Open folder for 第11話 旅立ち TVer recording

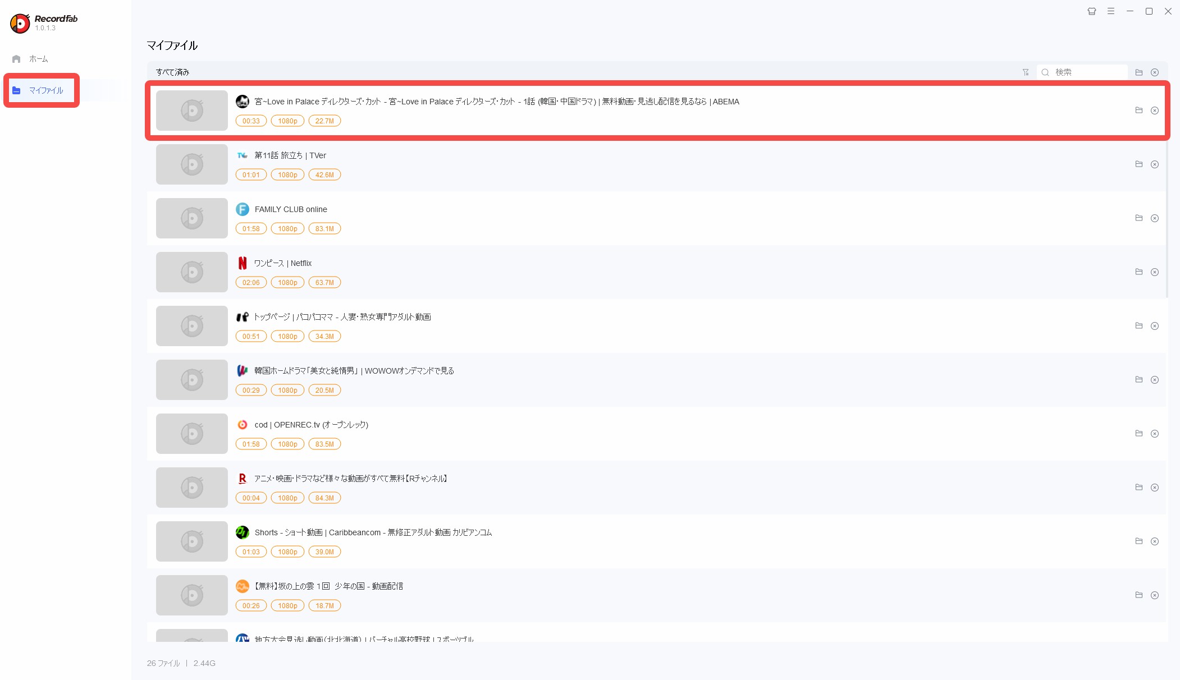(1139, 164)
